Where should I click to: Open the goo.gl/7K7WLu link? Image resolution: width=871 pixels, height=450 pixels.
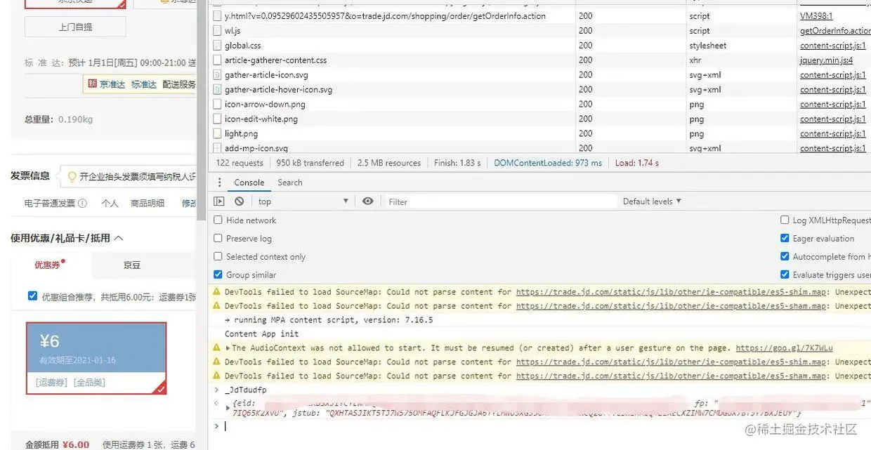pyautogui.click(x=784, y=348)
